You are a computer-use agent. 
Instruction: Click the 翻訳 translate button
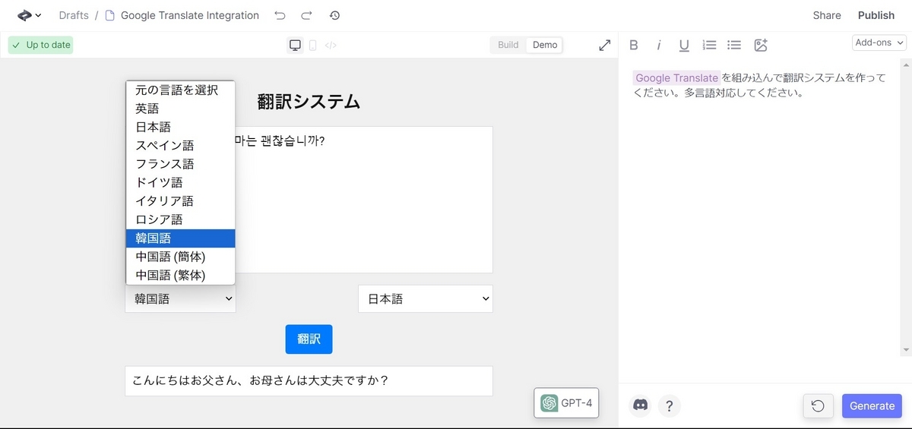click(309, 339)
